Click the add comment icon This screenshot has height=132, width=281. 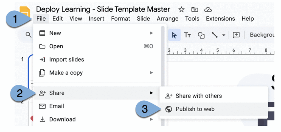pyautogui.click(x=236, y=35)
